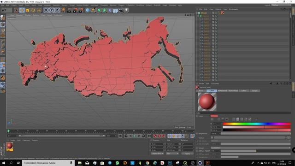295x166 pixels.
Task: Open the Windows Start menu
Action: click(x=4, y=163)
